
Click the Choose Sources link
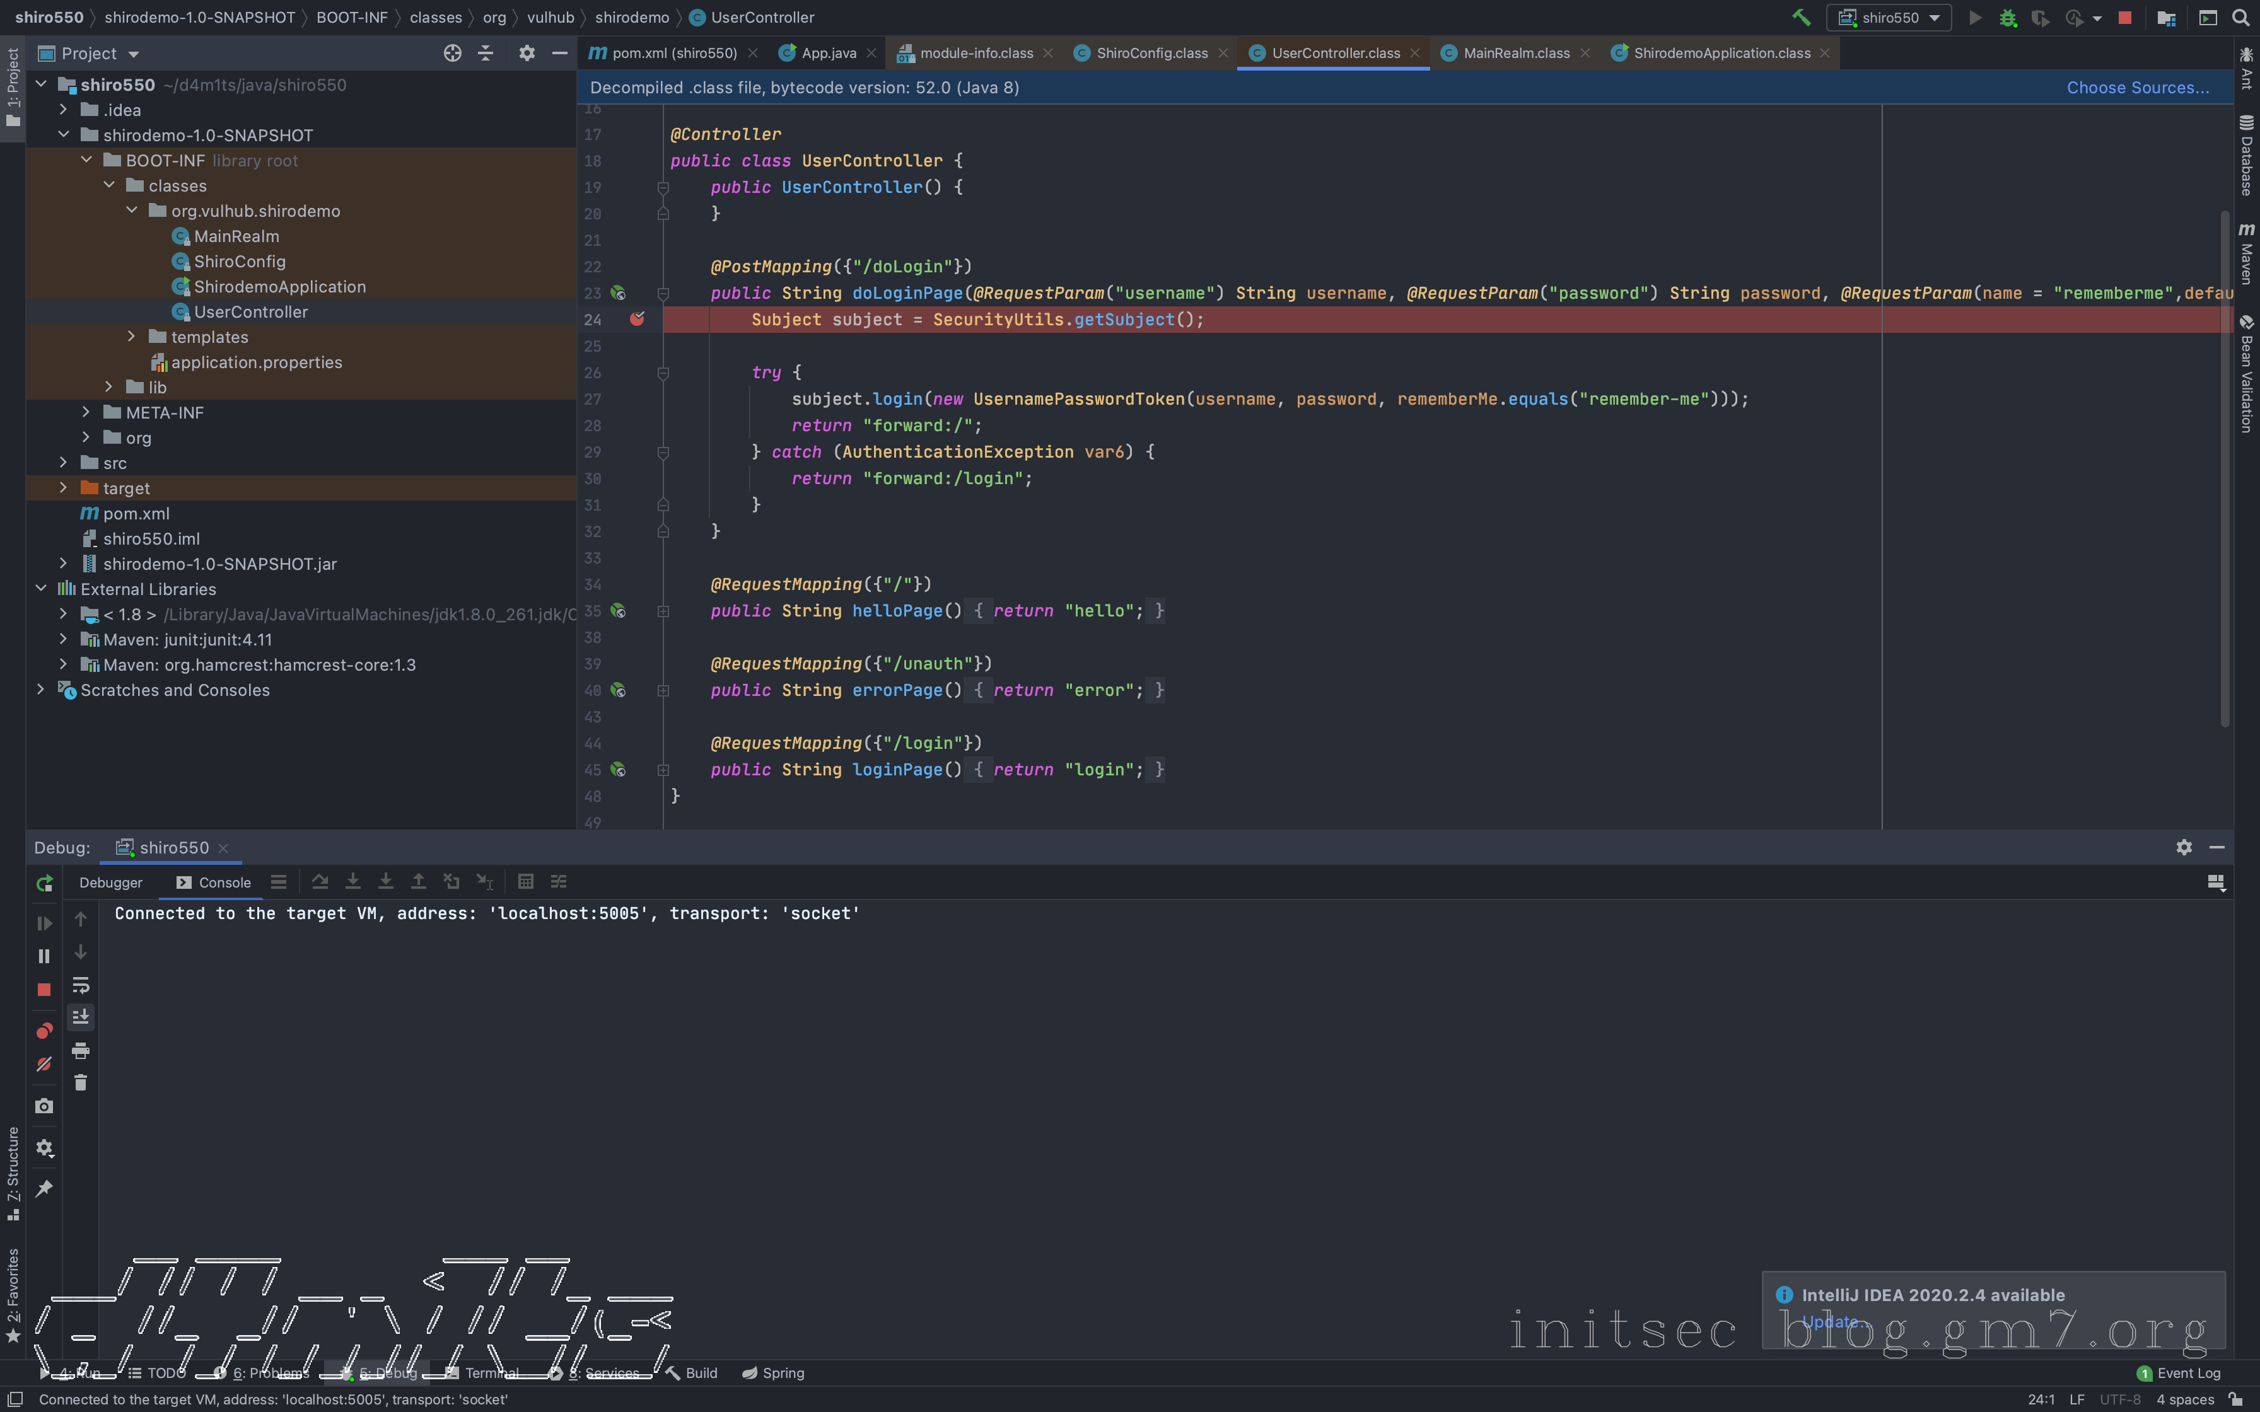point(2137,88)
